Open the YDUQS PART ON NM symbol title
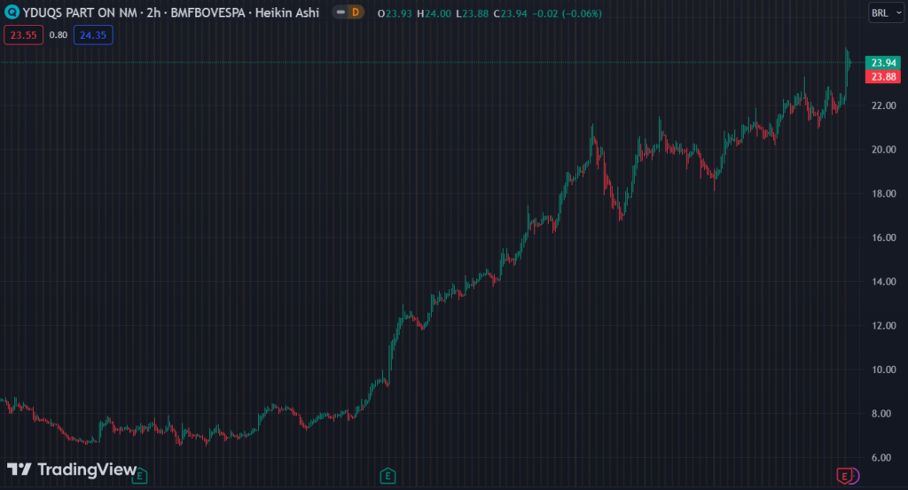This screenshot has width=908, height=490. click(79, 12)
